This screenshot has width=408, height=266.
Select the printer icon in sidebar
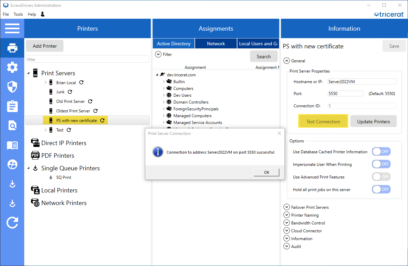(12, 48)
